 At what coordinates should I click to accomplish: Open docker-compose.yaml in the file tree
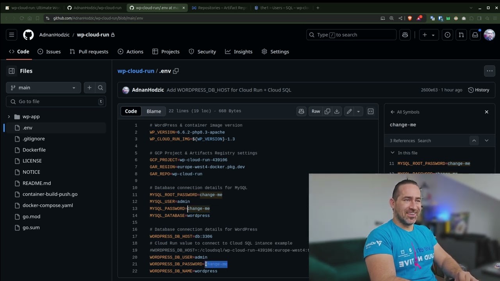pyautogui.click(x=48, y=205)
